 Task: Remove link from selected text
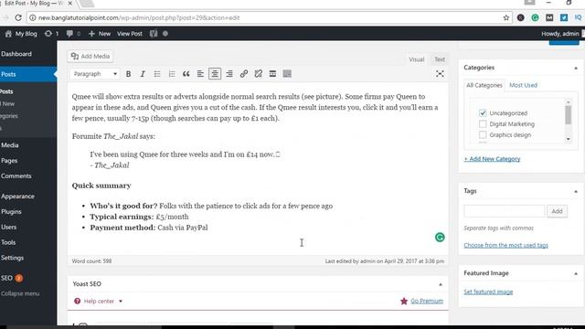click(x=258, y=74)
